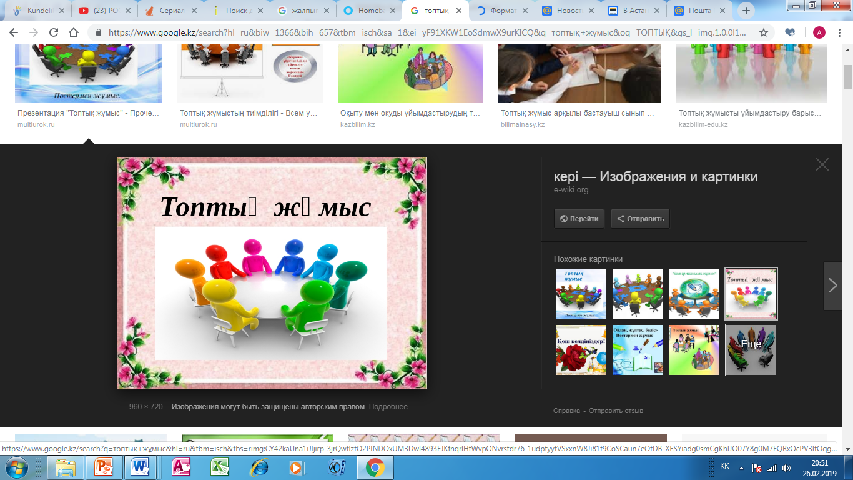The image size is (853, 480).
Task: Click the browser forward arrow
Action: pos(34,33)
